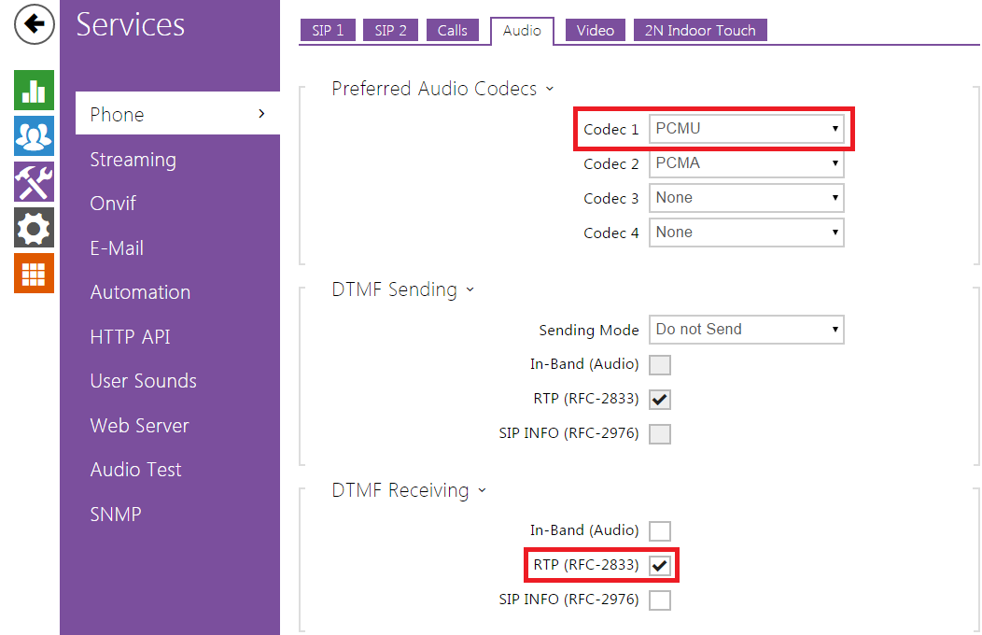Open the blue Directory users icon

pyautogui.click(x=34, y=136)
